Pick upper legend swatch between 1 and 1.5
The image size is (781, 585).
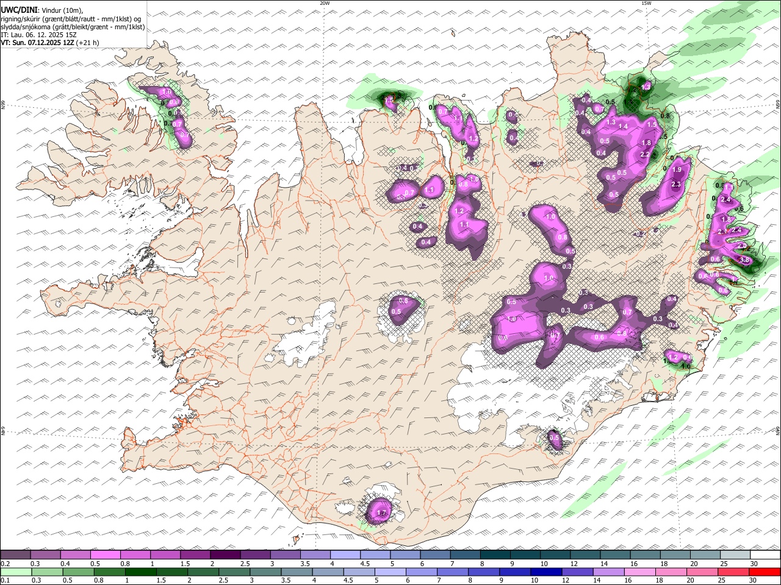(x=165, y=555)
